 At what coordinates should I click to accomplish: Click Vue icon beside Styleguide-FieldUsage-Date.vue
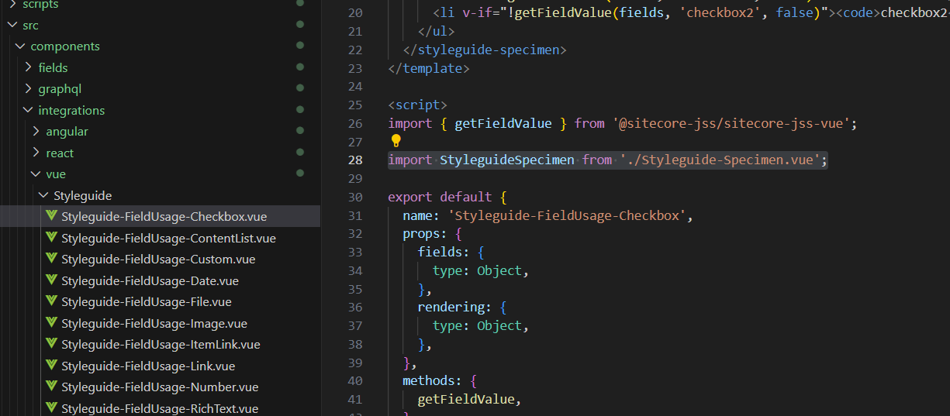[x=51, y=280]
